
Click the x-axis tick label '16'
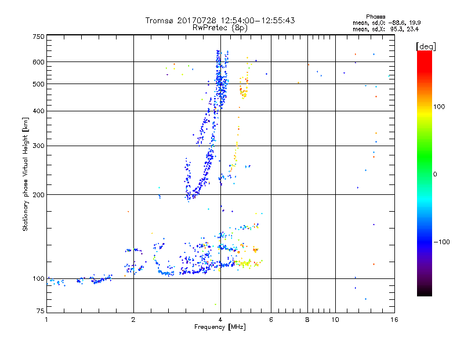tap(394, 320)
